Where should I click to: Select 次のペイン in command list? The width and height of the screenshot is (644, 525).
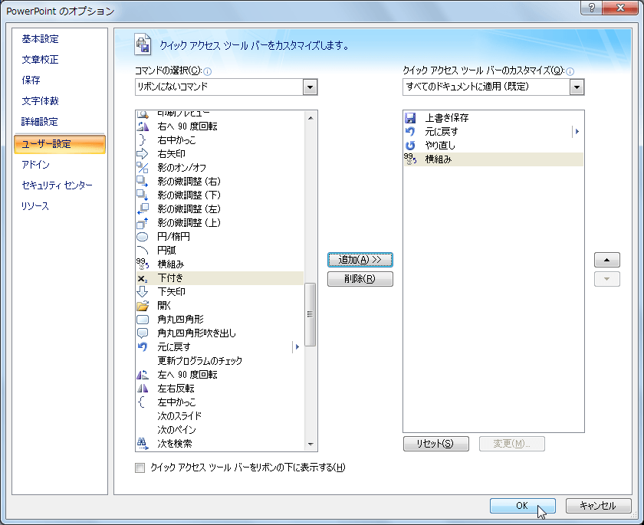pos(176,430)
